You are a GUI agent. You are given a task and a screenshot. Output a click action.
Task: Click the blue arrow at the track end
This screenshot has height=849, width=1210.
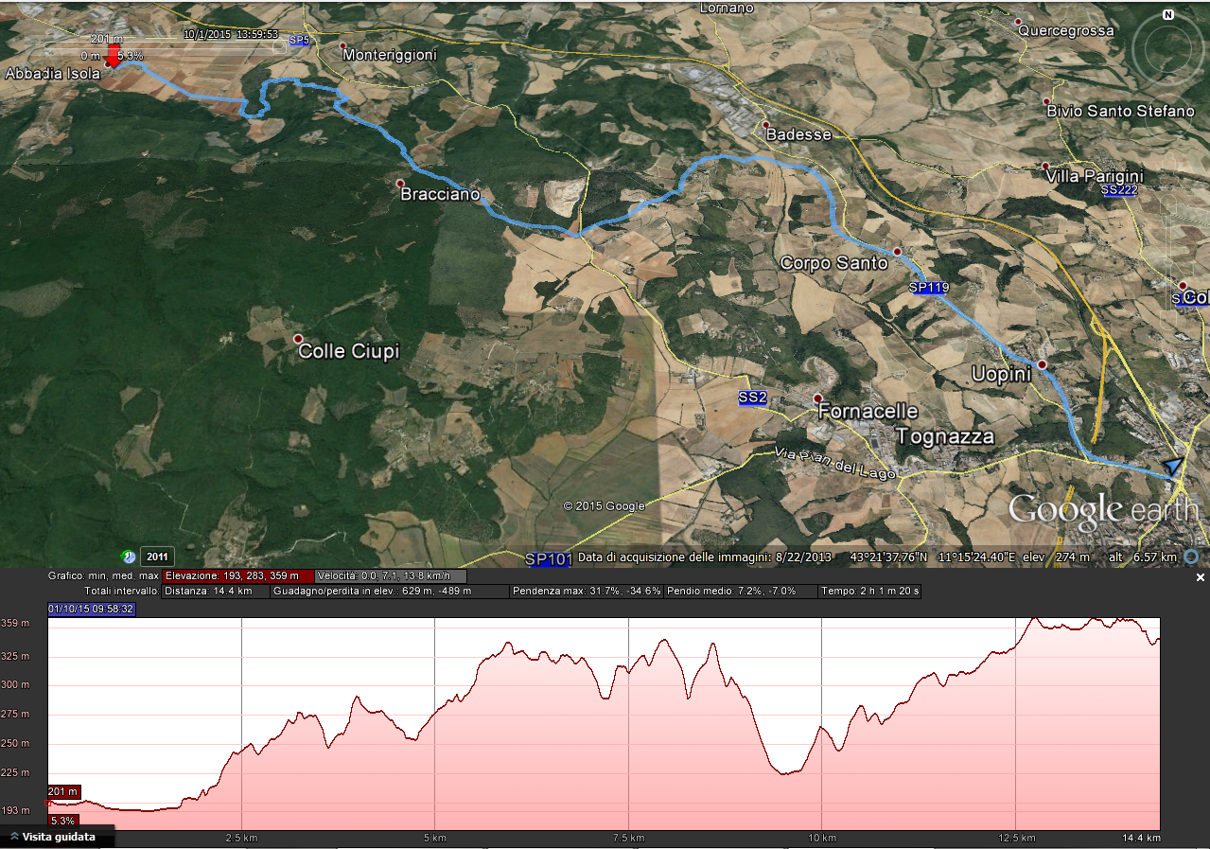point(1172,466)
